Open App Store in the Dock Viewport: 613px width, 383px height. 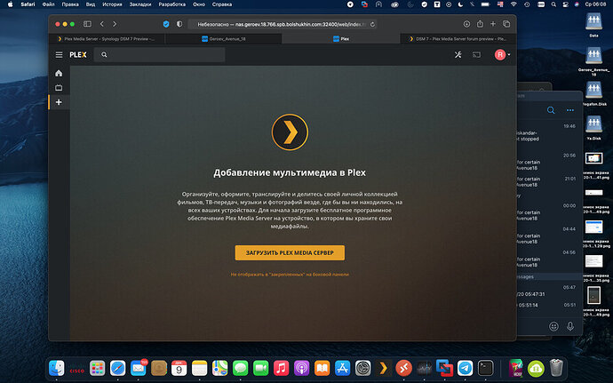342,368
